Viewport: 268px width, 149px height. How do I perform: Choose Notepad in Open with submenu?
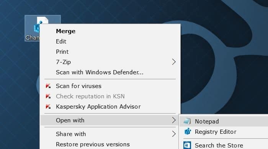[224, 122]
